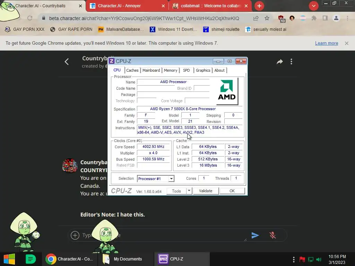Click the lock icon in the address bar
The image size is (355, 266).
click(x=44, y=18)
